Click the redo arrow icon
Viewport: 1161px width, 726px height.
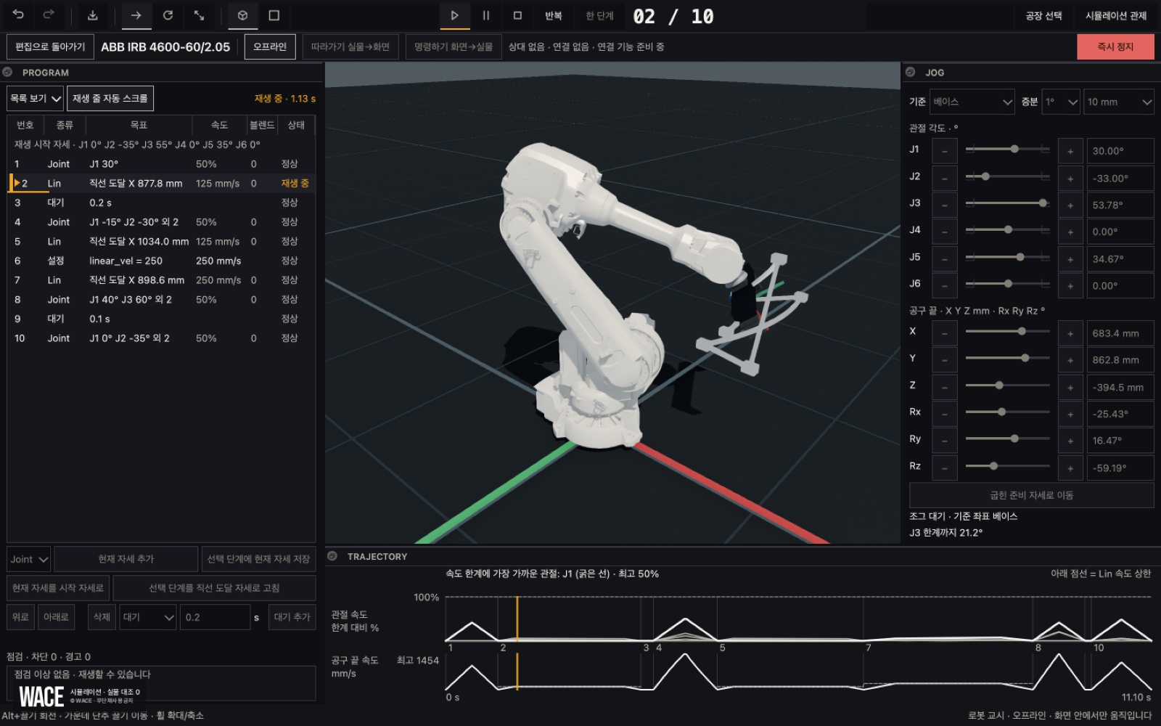pos(49,15)
